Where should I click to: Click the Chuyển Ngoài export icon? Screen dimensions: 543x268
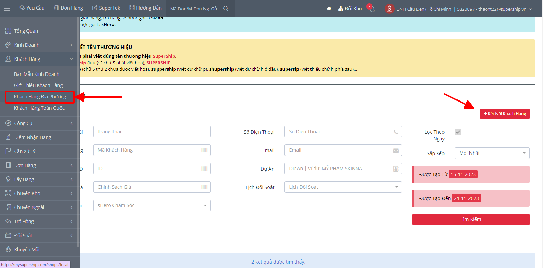pyautogui.click(x=8, y=207)
